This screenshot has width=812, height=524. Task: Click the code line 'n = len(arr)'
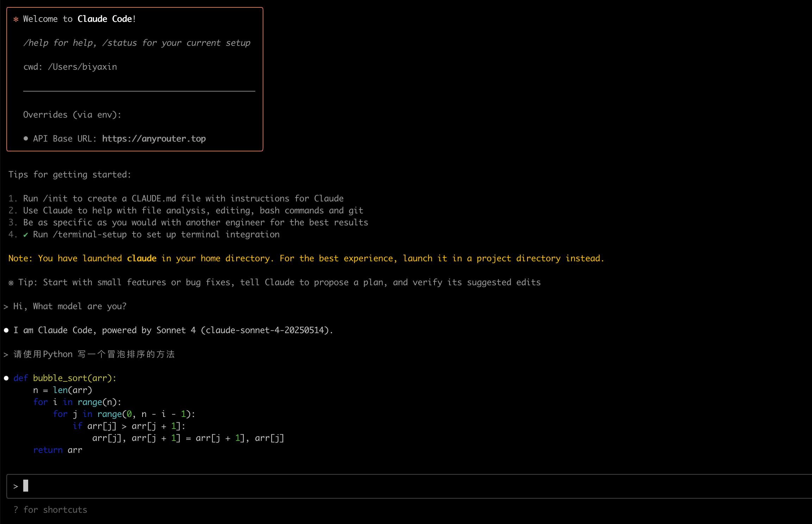coord(63,390)
